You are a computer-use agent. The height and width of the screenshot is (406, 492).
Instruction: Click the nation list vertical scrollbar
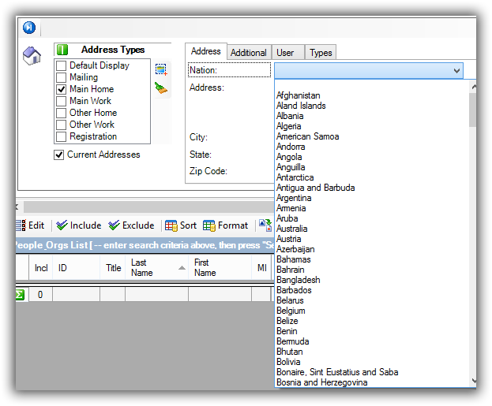coord(472,237)
